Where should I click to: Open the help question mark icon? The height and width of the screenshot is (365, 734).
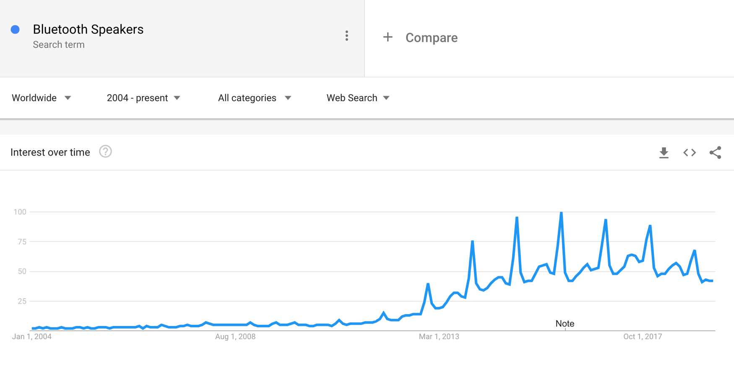105,151
